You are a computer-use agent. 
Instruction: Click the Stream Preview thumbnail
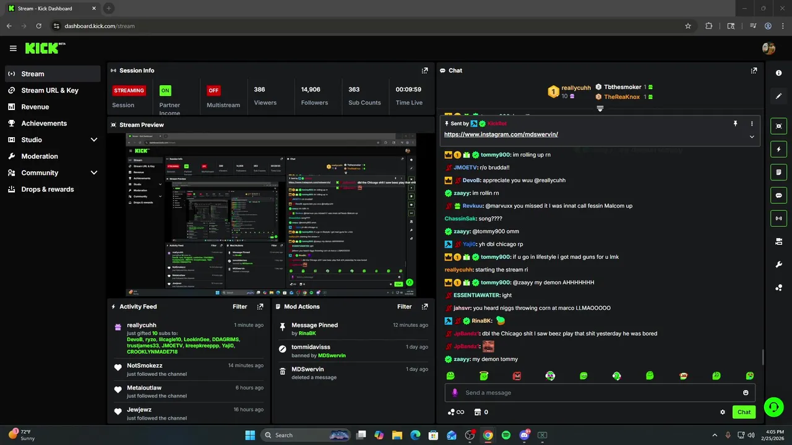[x=271, y=214]
